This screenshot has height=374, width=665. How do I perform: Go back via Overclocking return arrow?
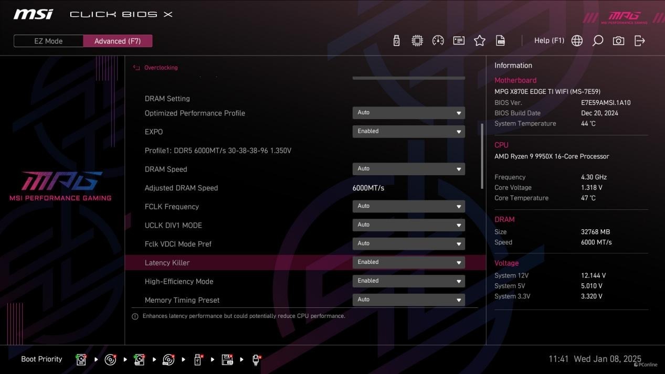136,68
